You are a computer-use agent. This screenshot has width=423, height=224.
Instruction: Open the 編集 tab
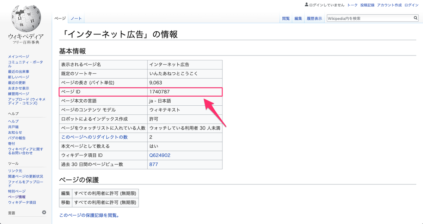pyautogui.click(x=298, y=18)
